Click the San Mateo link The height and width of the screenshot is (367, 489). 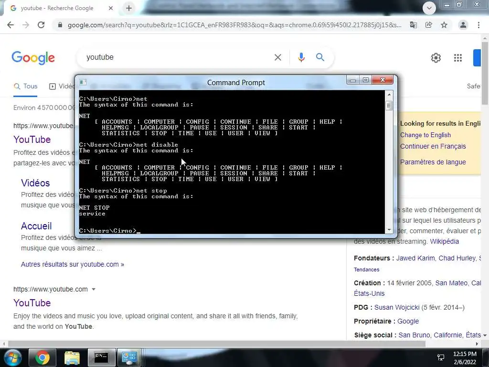451,283
